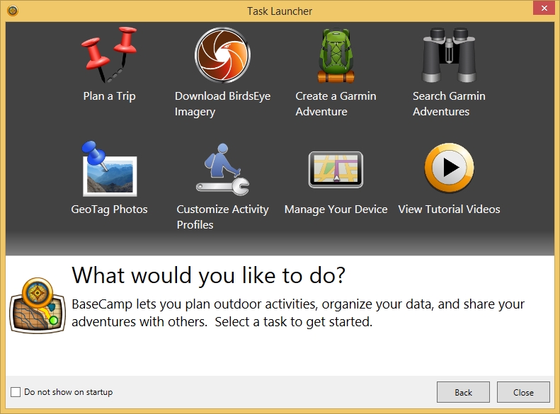Click the Customize Activity Profiles wrench icon
This screenshot has width=560, height=414.
click(x=222, y=169)
